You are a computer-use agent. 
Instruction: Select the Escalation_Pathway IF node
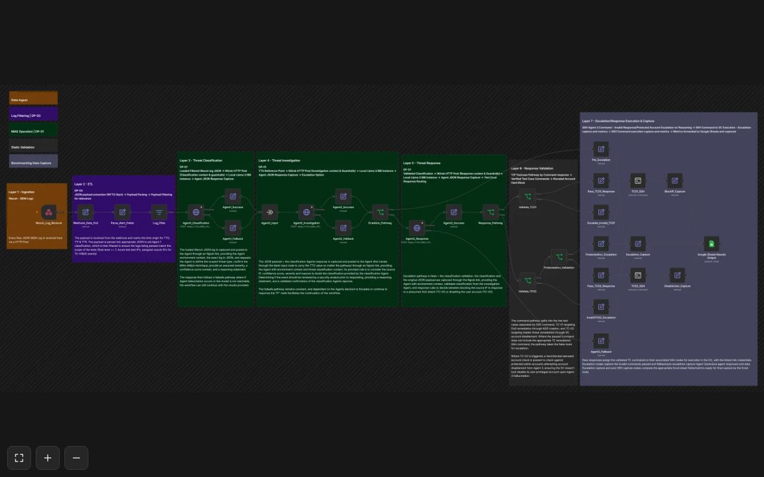coord(380,212)
